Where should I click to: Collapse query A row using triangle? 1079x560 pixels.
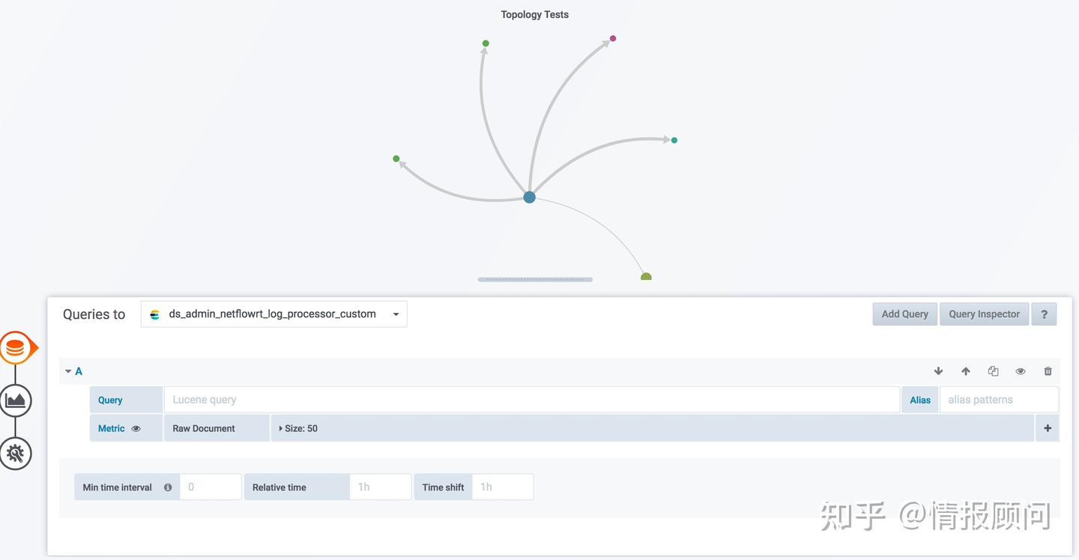pyautogui.click(x=68, y=371)
